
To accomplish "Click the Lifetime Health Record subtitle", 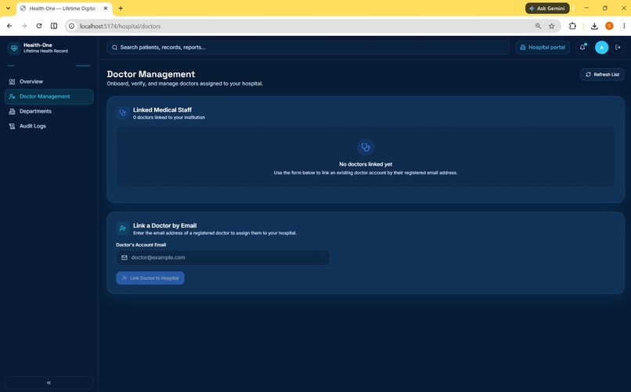I will (x=45, y=51).
